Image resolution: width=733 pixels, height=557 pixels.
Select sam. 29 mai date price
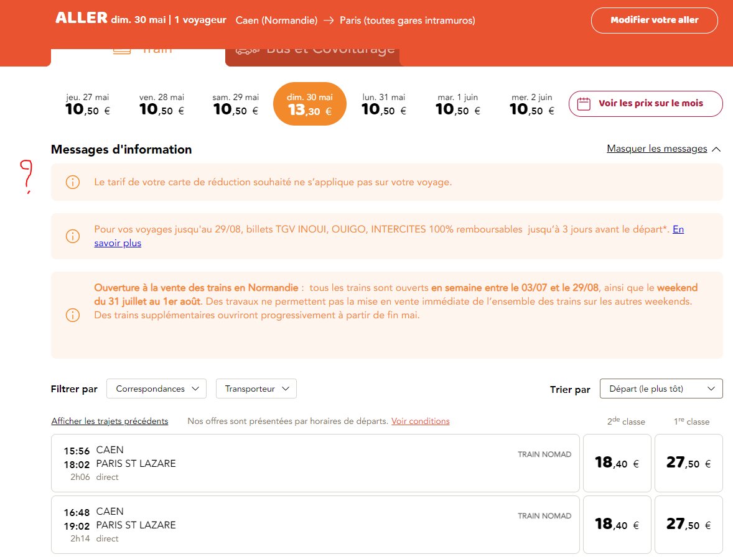236,104
